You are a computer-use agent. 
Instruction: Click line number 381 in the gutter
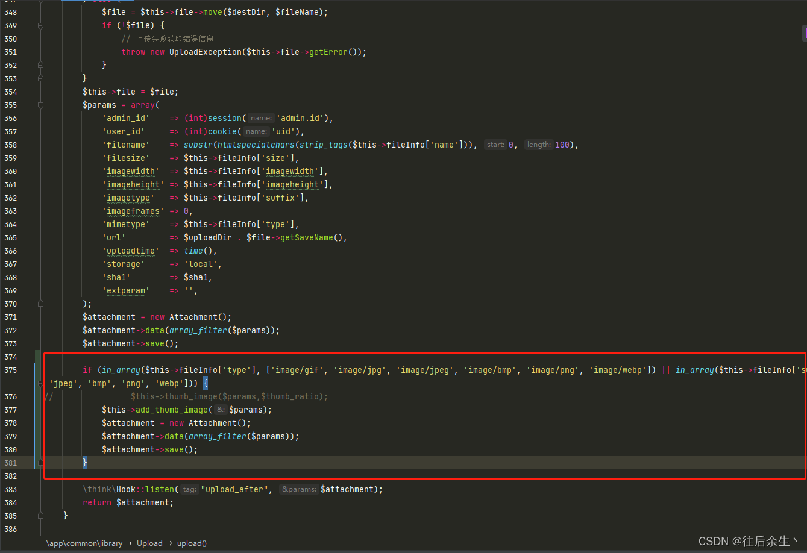[x=10, y=463]
